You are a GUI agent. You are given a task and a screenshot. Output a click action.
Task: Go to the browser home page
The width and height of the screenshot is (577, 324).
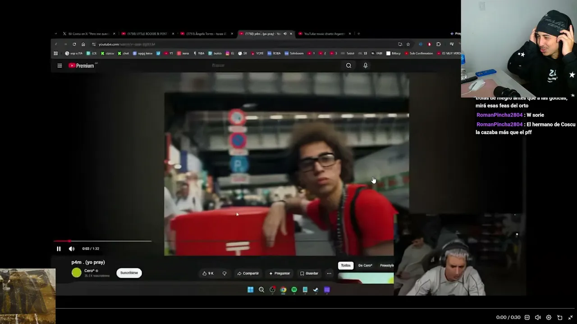pyautogui.click(x=83, y=44)
